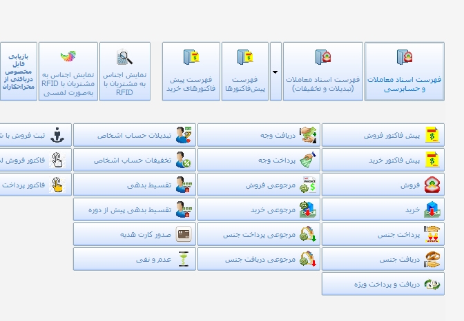
Task: Click the خرید button
Action: 383,209
